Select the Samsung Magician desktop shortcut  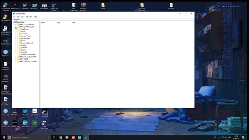pos(44,113)
